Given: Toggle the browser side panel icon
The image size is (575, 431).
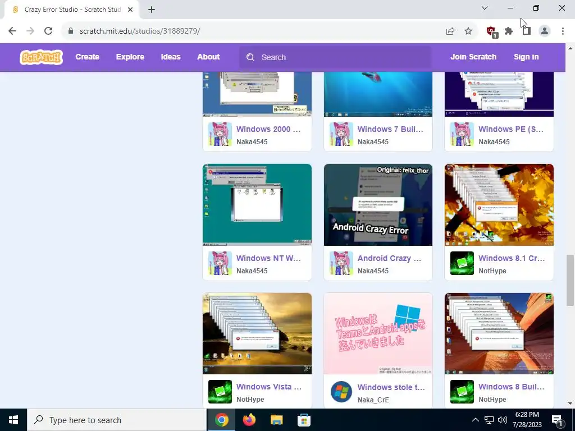Looking at the screenshot, I should coord(527,31).
